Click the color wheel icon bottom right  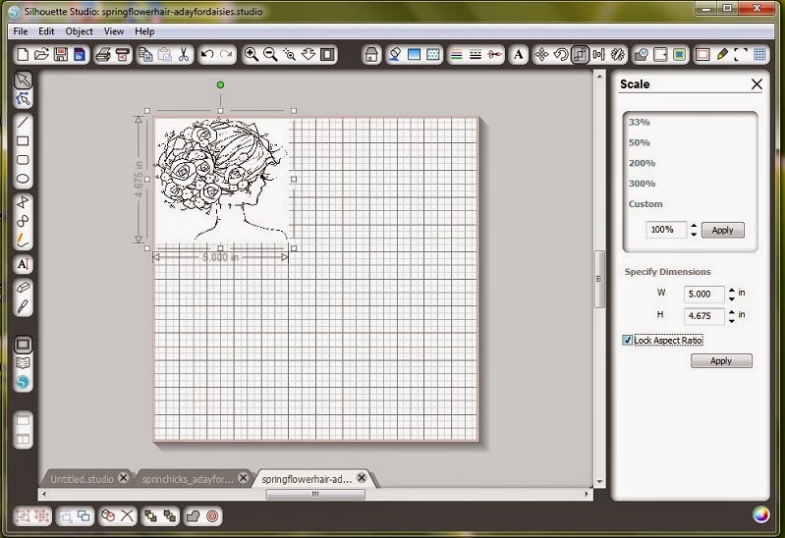point(761,514)
